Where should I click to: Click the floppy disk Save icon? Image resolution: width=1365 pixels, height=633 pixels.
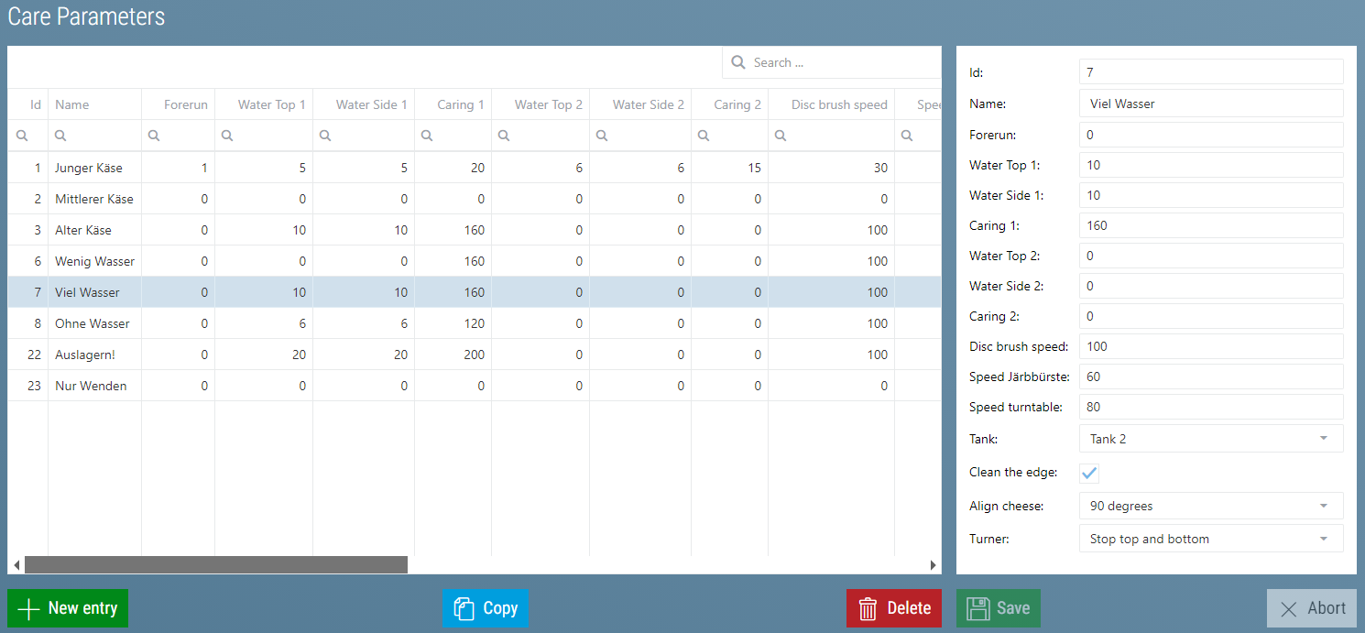pos(978,609)
